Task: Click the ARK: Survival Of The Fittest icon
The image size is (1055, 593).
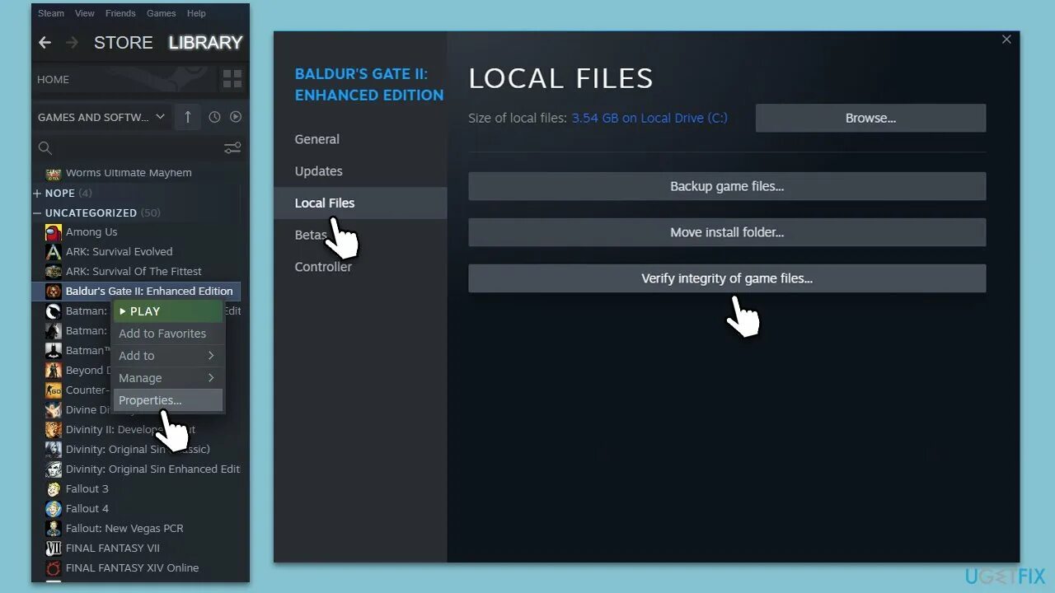Action: [x=54, y=272]
